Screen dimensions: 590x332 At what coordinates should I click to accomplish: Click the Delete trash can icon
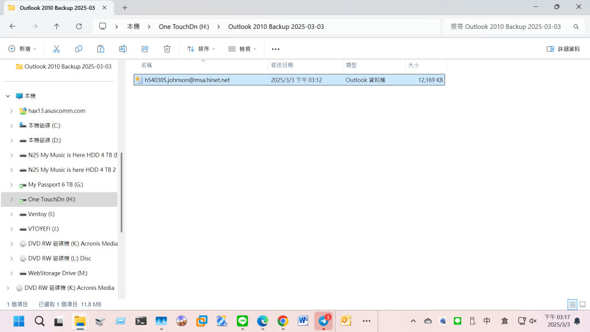[x=167, y=49]
